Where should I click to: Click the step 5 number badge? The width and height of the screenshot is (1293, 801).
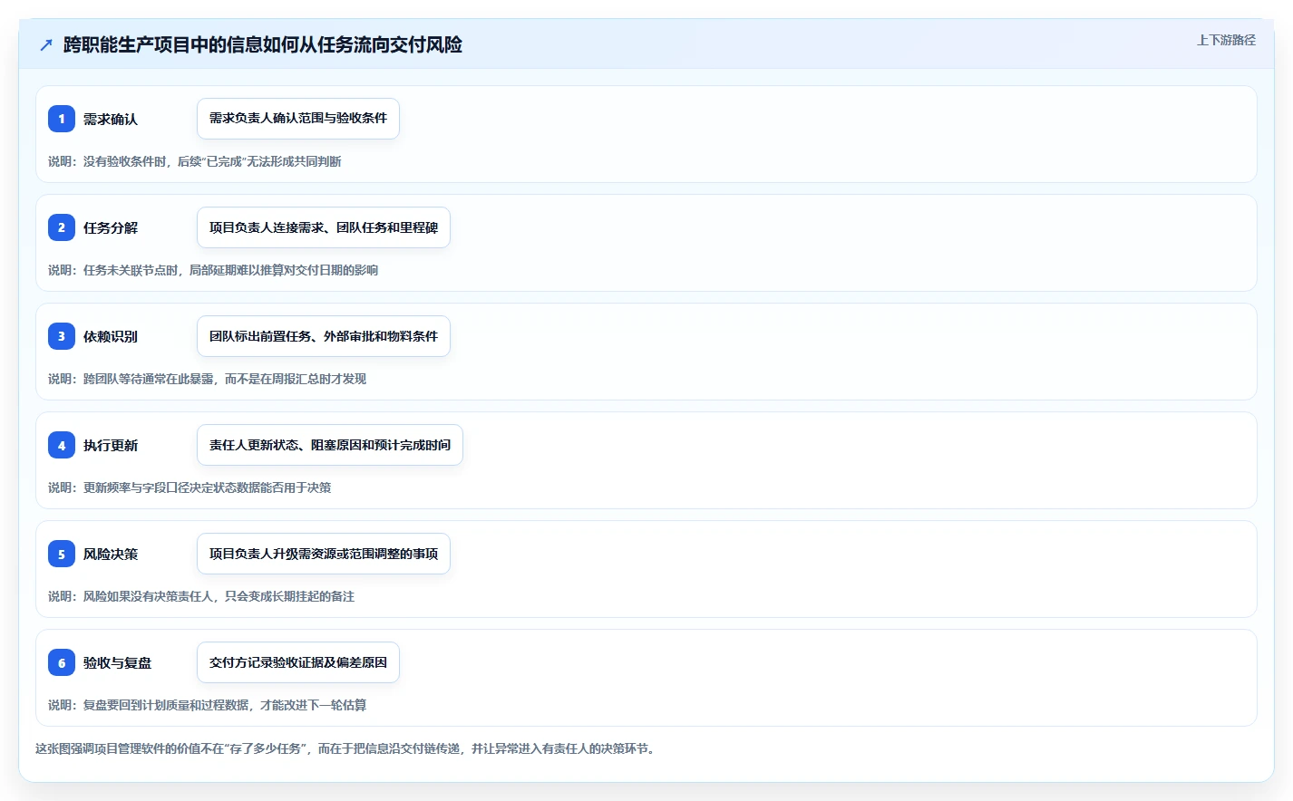pos(62,554)
